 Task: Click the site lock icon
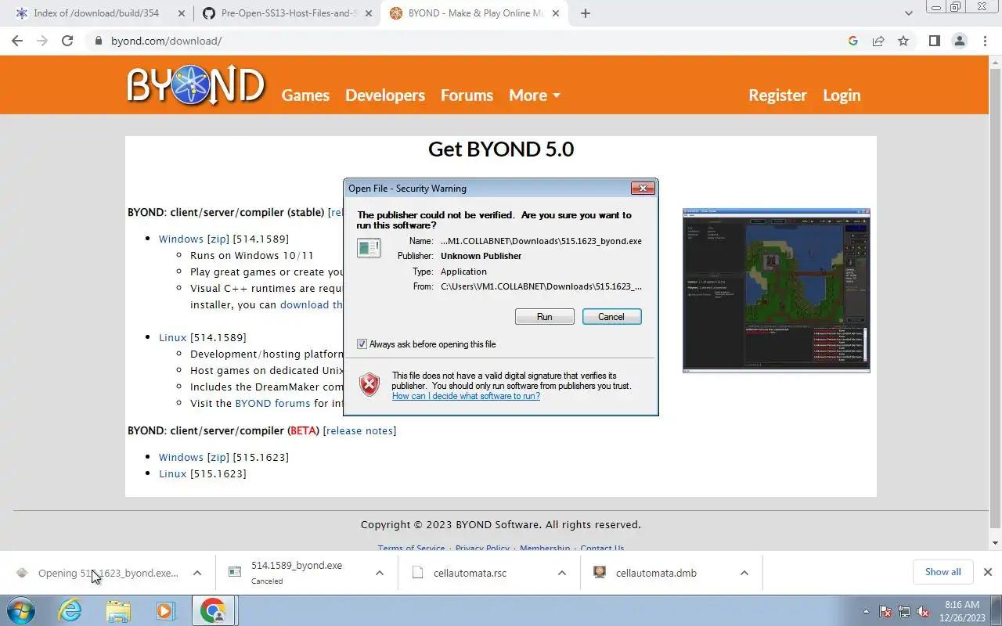point(98,41)
